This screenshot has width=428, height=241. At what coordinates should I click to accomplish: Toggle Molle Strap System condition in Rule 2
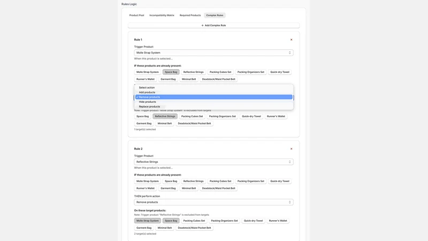coord(148,181)
